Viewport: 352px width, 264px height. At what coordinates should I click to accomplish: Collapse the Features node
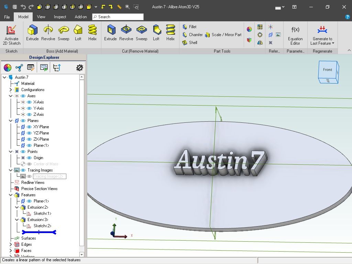(11, 195)
